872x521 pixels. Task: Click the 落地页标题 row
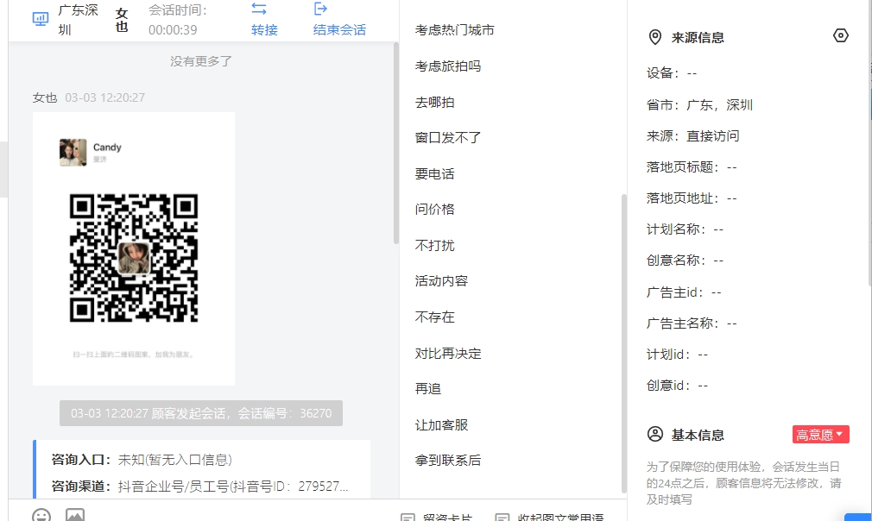692,167
